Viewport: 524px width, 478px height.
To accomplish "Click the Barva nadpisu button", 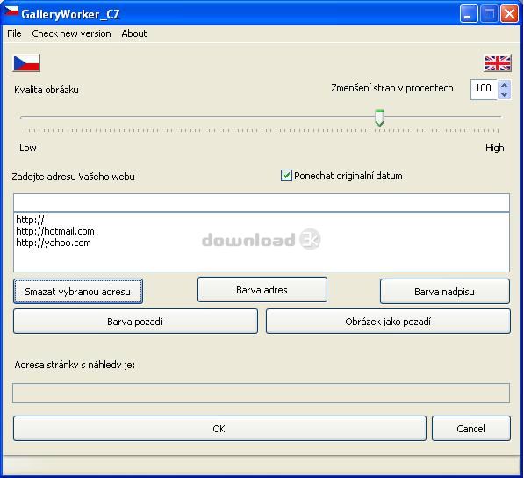I will [445, 292].
